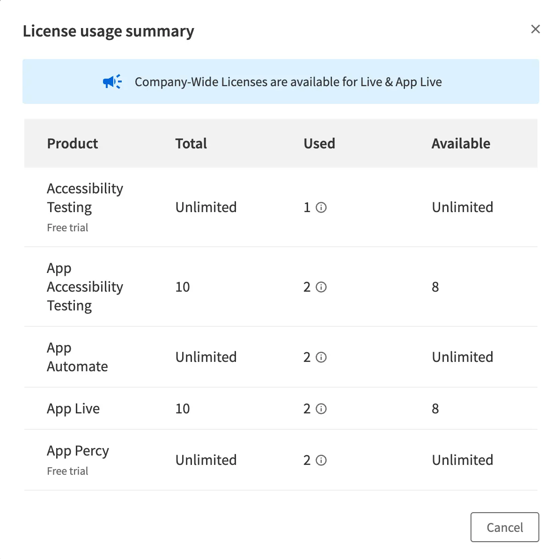Screen dimensions: 559x559
Task: Select available count 8 in App Live row
Action: tap(435, 409)
